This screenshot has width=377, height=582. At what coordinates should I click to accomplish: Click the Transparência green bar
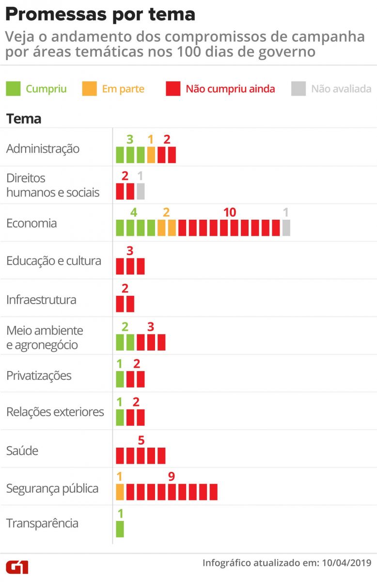120,529
